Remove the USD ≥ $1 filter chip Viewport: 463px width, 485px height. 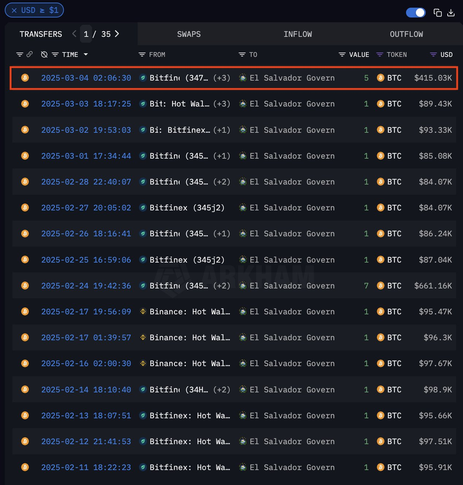point(14,11)
